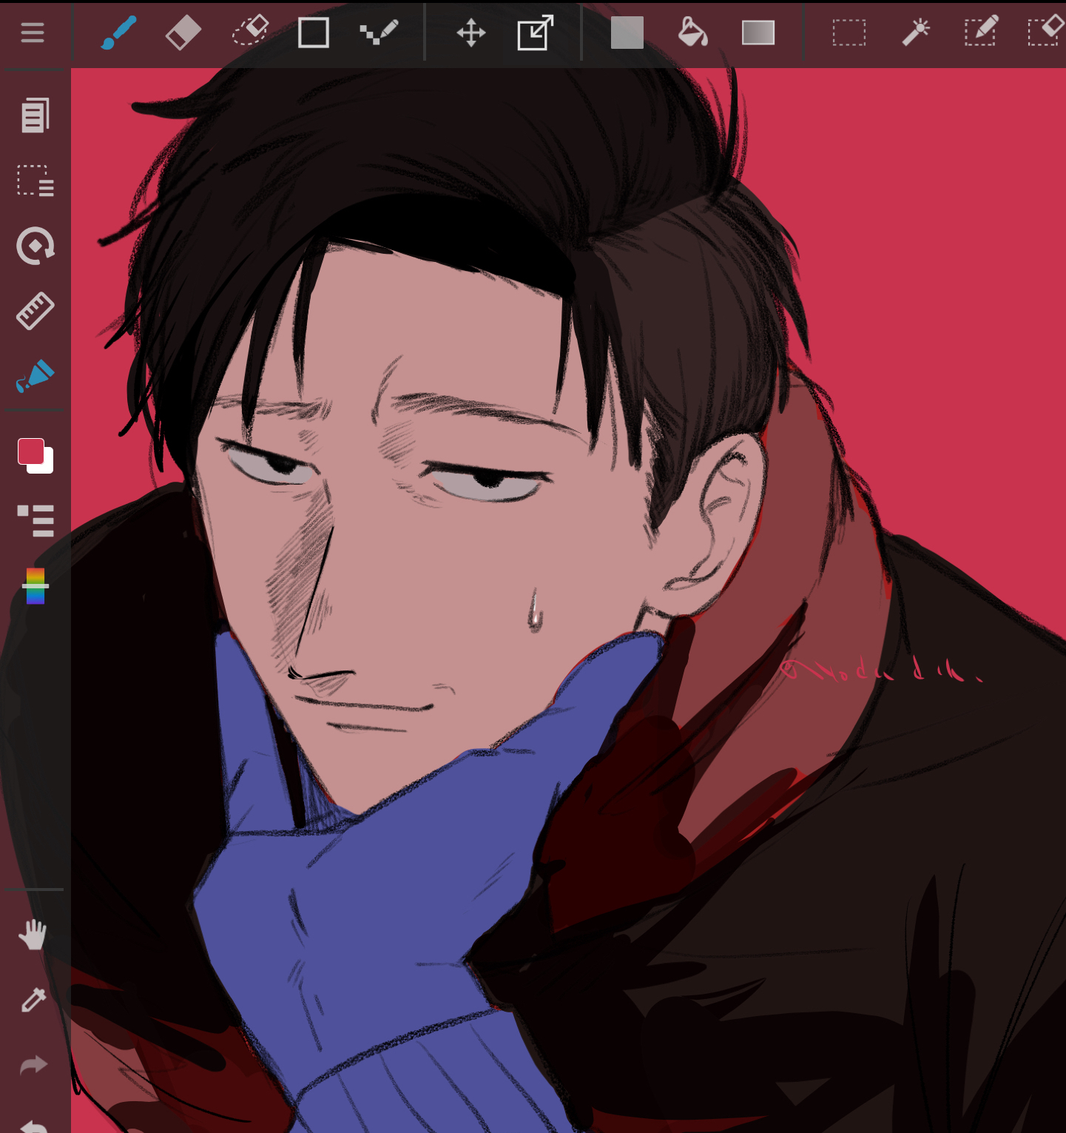Tap the red foreground color swatch
This screenshot has height=1133, width=1066.
[31, 451]
